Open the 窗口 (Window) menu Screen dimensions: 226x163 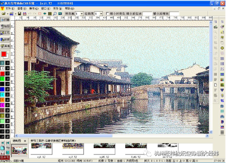(46, 9)
